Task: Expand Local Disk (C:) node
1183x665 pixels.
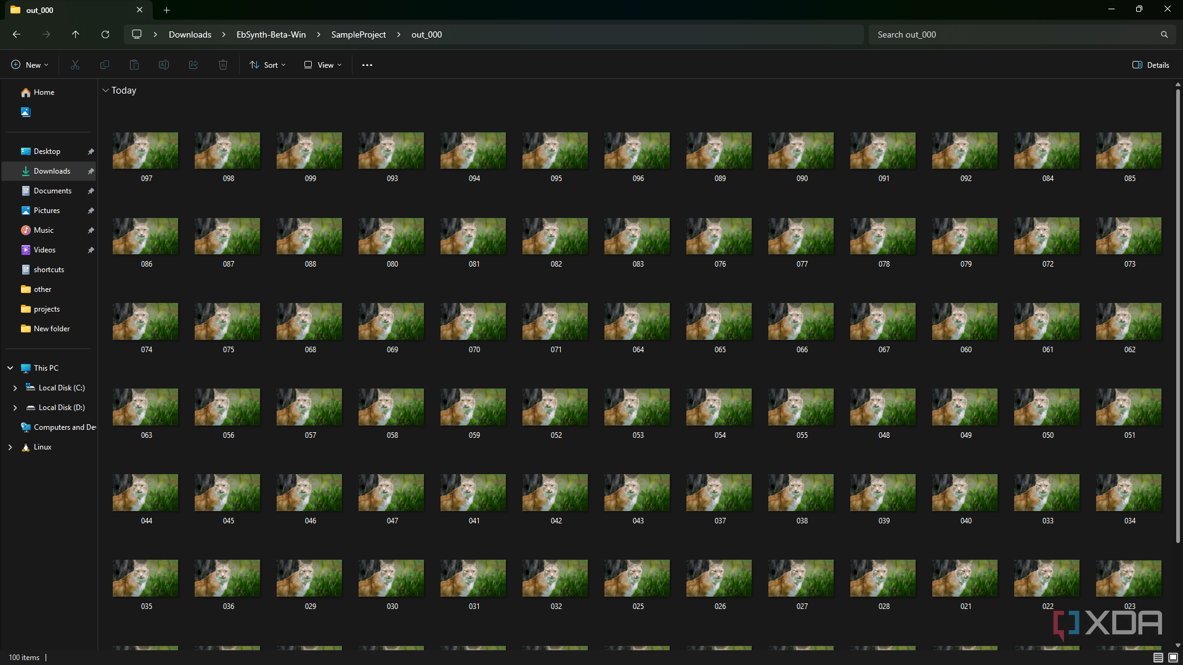Action: [x=15, y=388]
